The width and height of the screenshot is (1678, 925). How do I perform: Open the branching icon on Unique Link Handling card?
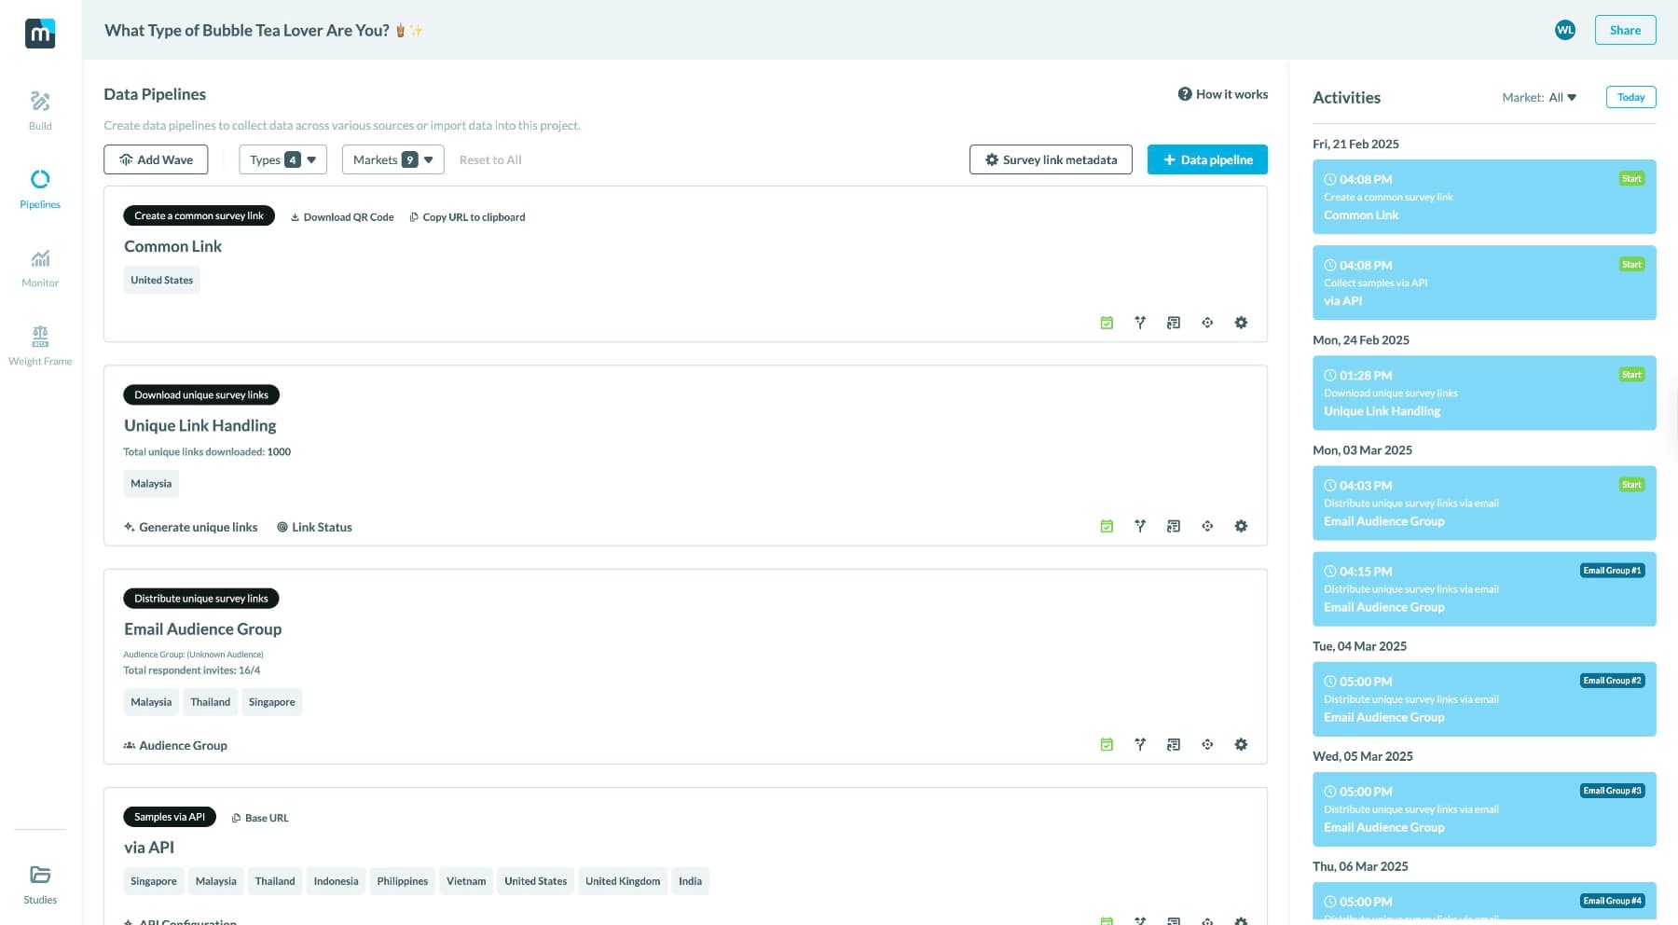click(1140, 526)
